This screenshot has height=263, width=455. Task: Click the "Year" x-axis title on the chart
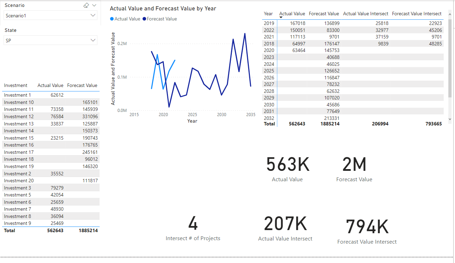coord(192,121)
